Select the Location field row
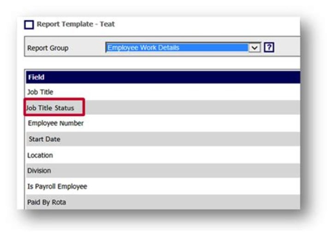Image resolution: width=332 pixels, height=232 pixels. coord(163,155)
